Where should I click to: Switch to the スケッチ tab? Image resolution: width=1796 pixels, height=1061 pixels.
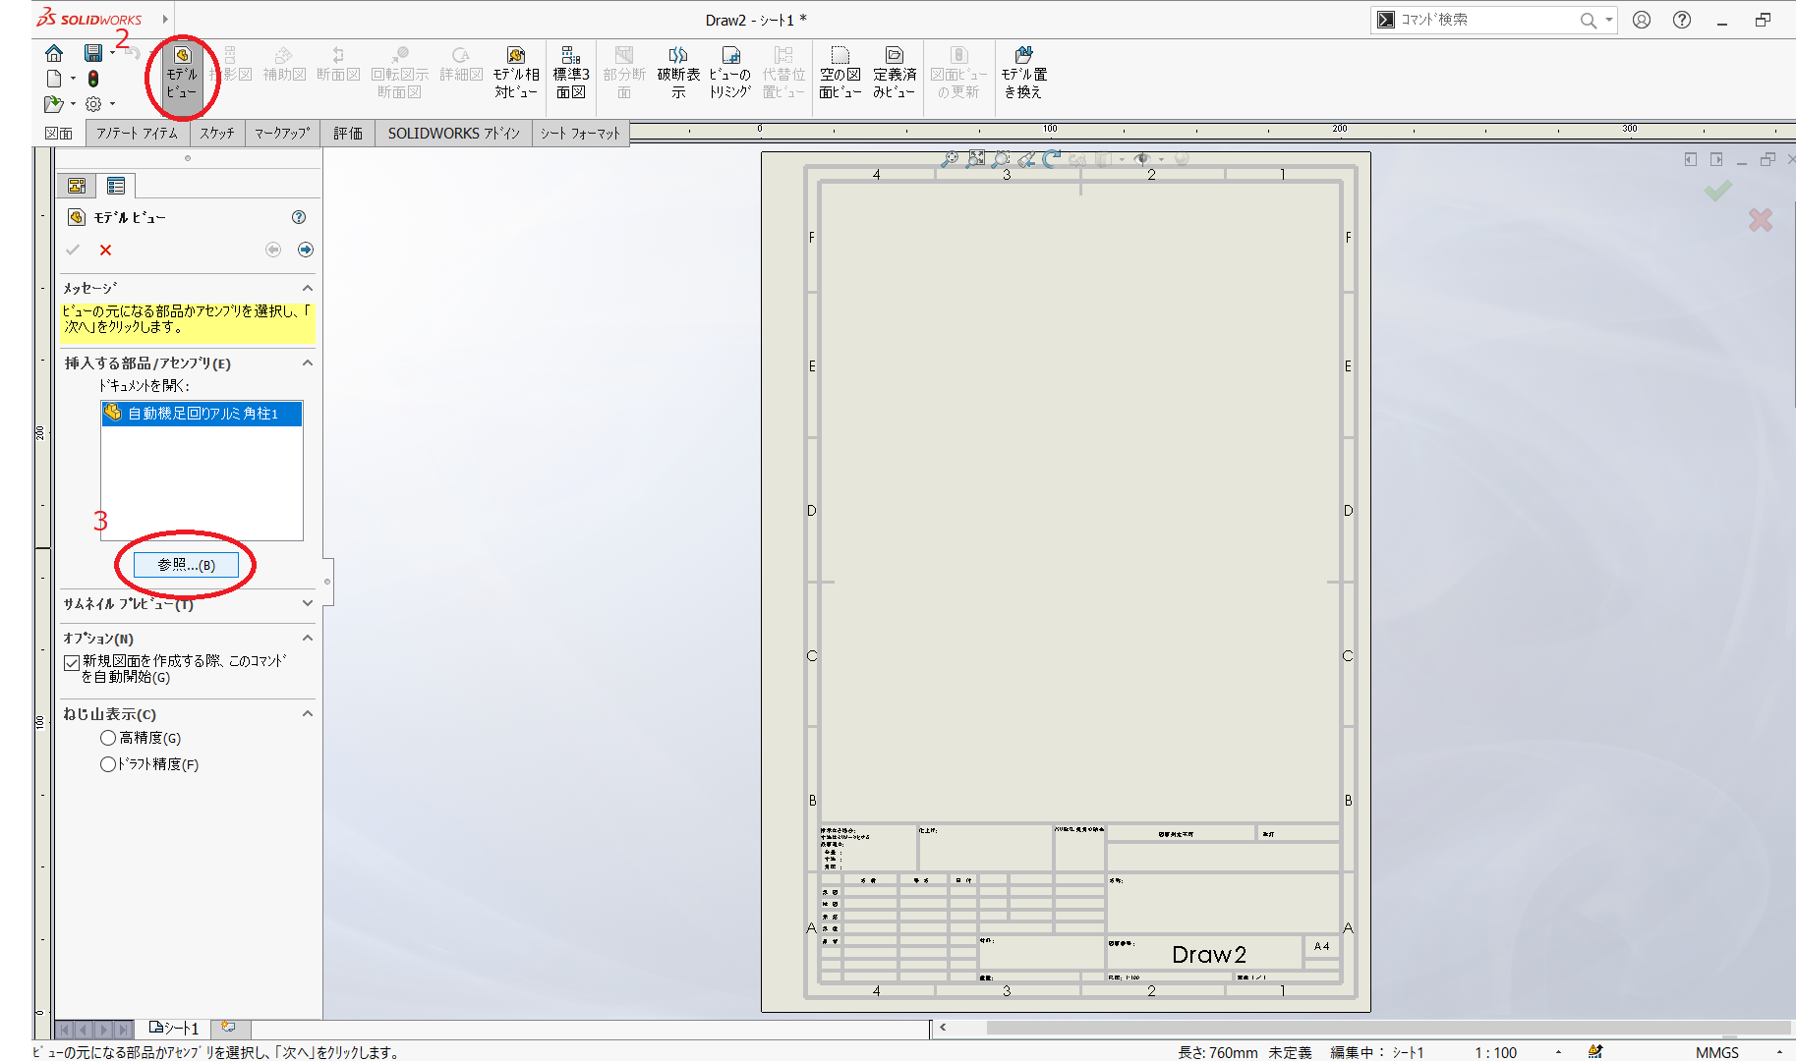point(217,134)
